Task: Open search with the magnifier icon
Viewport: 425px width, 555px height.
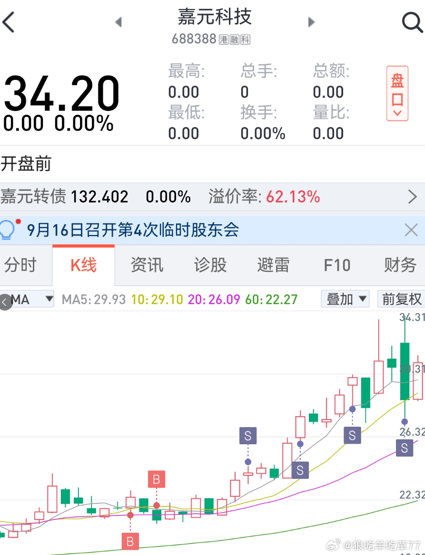Action: [412, 23]
